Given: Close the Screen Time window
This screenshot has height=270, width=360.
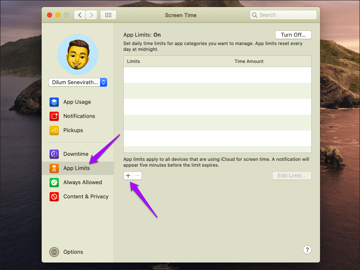Looking at the screenshot, I should pyautogui.click(x=50, y=15).
